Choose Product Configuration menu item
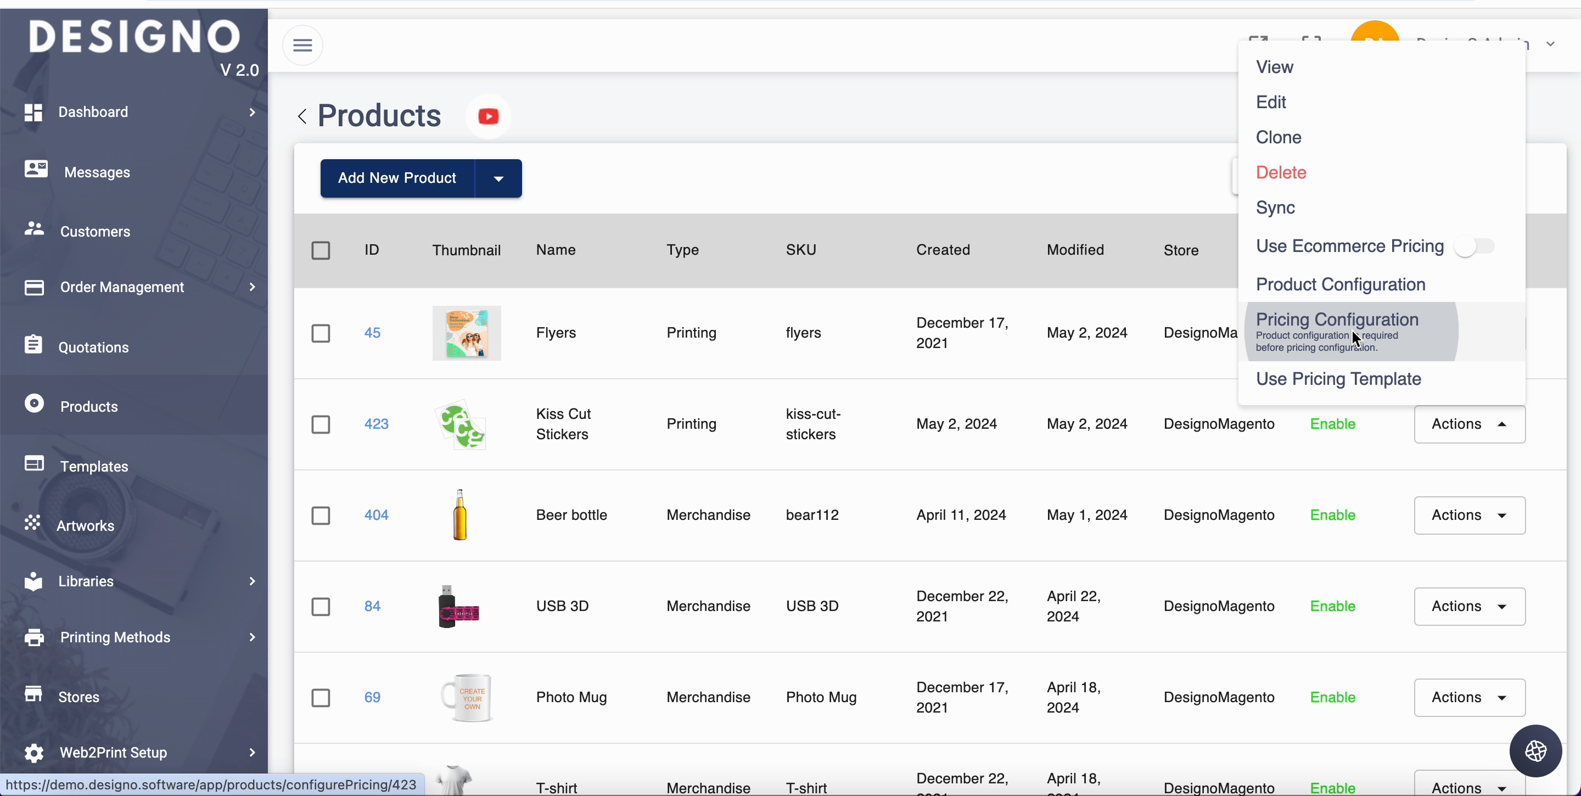The width and height of the screenshot is (1581, 796). 1341,285
